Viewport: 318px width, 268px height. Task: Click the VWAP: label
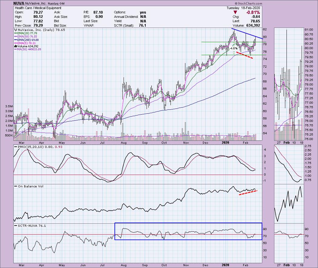[x=89, y=25]
